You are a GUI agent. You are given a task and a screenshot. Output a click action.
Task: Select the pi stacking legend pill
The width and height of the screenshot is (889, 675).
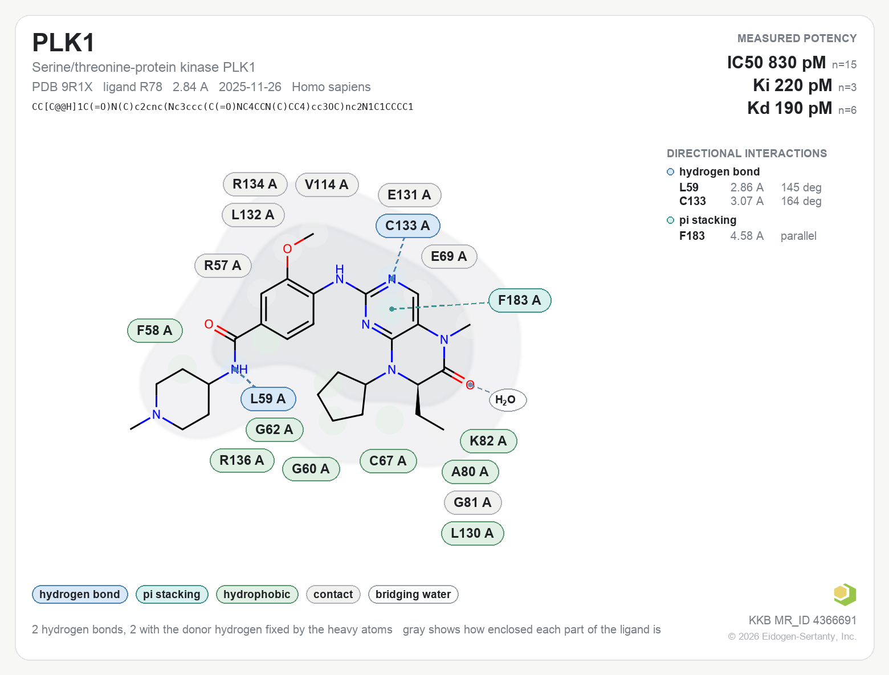tap(172, 594)
